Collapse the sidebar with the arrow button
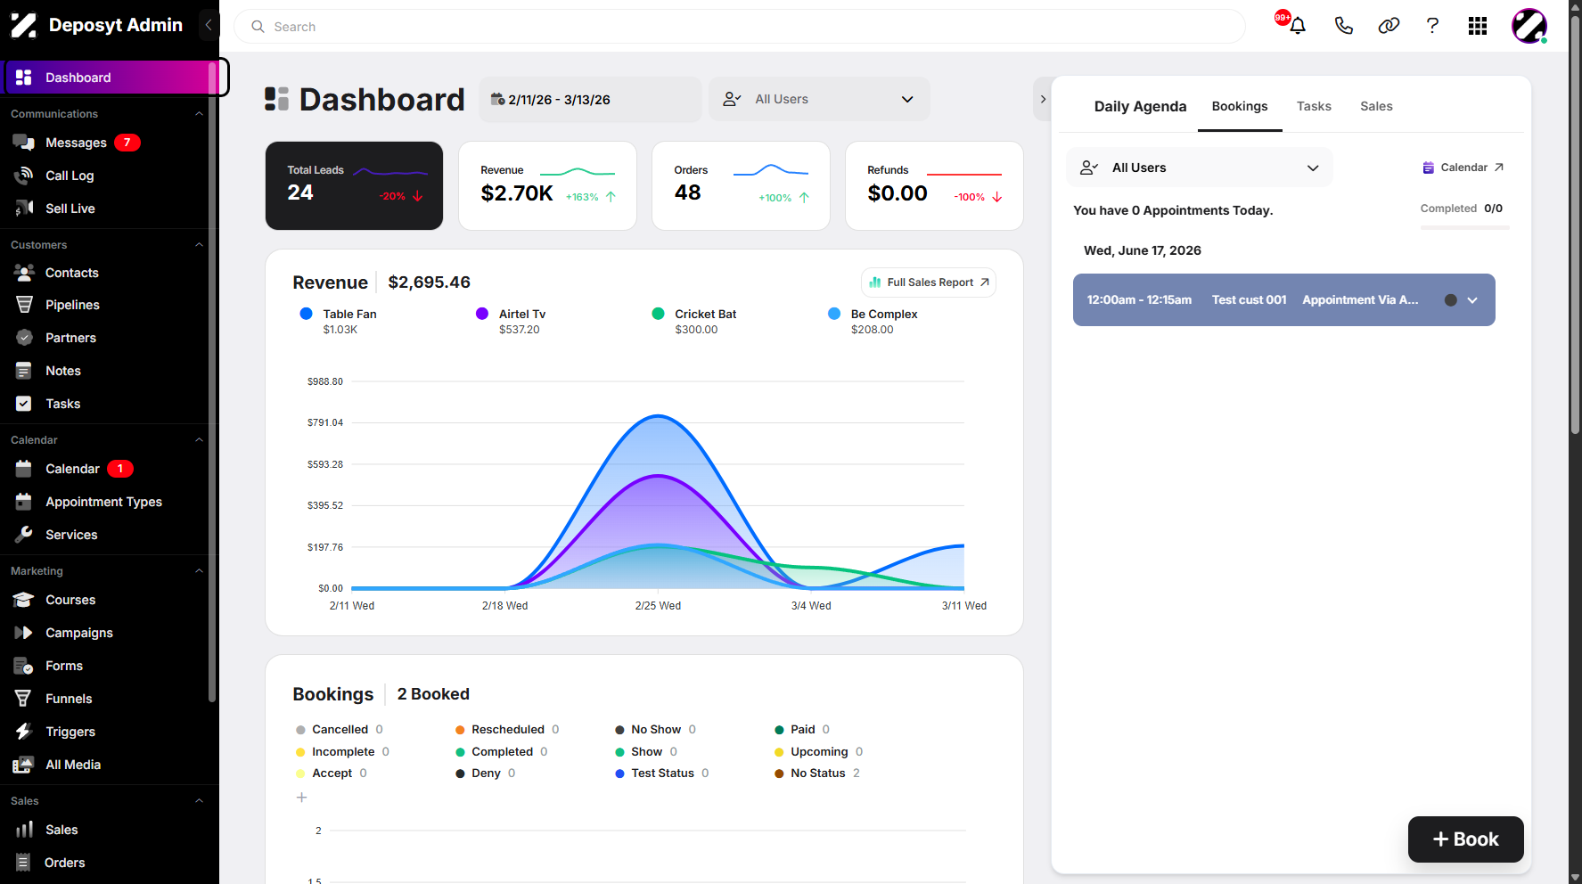This screenshot has height=884, width=1582. [209, 25]
